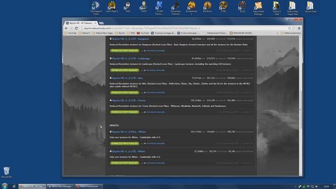Select the NVSE desktop shortcut
Screen dimensions: 336x189
143,7
